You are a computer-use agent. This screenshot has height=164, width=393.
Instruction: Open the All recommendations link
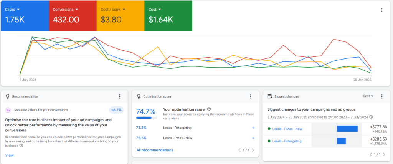pos(155,150)
